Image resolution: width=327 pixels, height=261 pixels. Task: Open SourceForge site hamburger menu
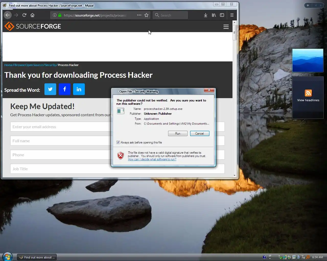click(x=226, y=27)
